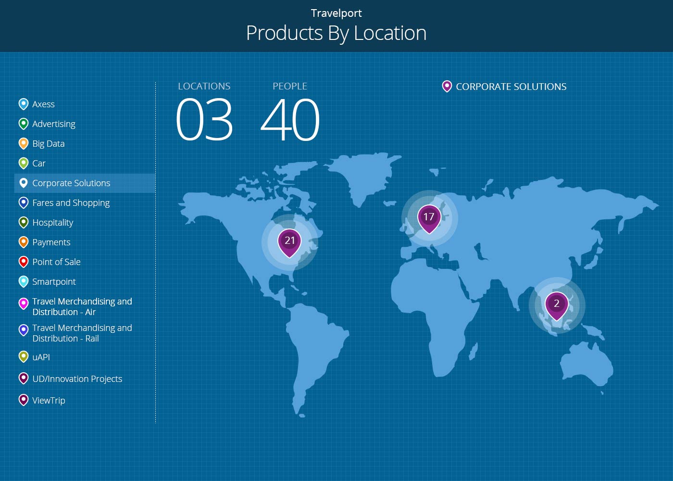Open Travel Merchandising and Distribution - Rail
The height and width of the screenshot is (481, 673).
pyautogui.click(x=82, y=333)
